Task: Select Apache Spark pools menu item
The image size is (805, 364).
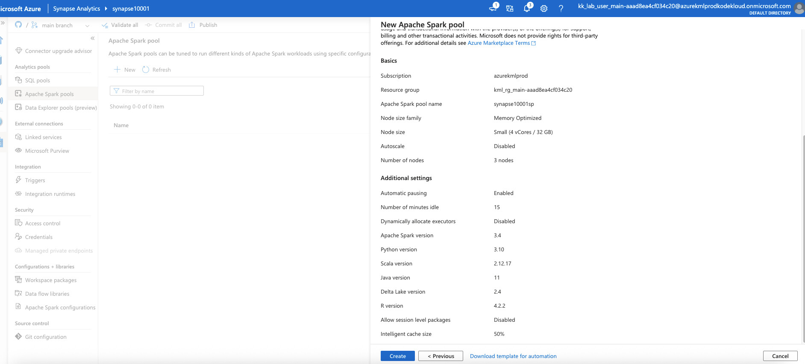Action: click(x=53, y=94)
